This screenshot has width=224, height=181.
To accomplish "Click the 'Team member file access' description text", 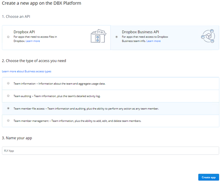I will pyautogui.click(x=86, y=109).
